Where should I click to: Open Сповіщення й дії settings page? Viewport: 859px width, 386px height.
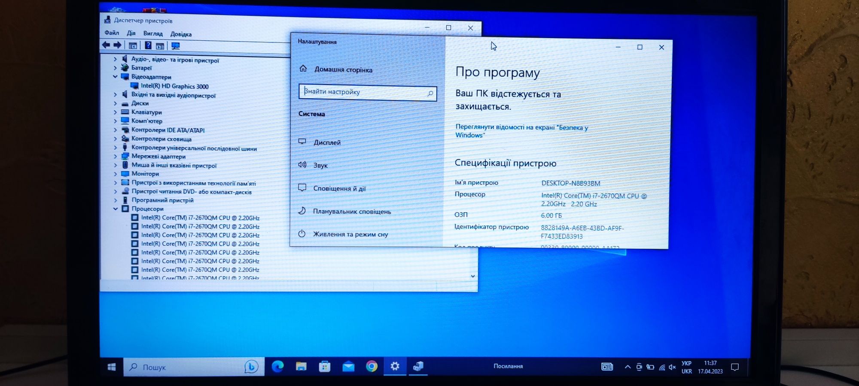(339, 188)
